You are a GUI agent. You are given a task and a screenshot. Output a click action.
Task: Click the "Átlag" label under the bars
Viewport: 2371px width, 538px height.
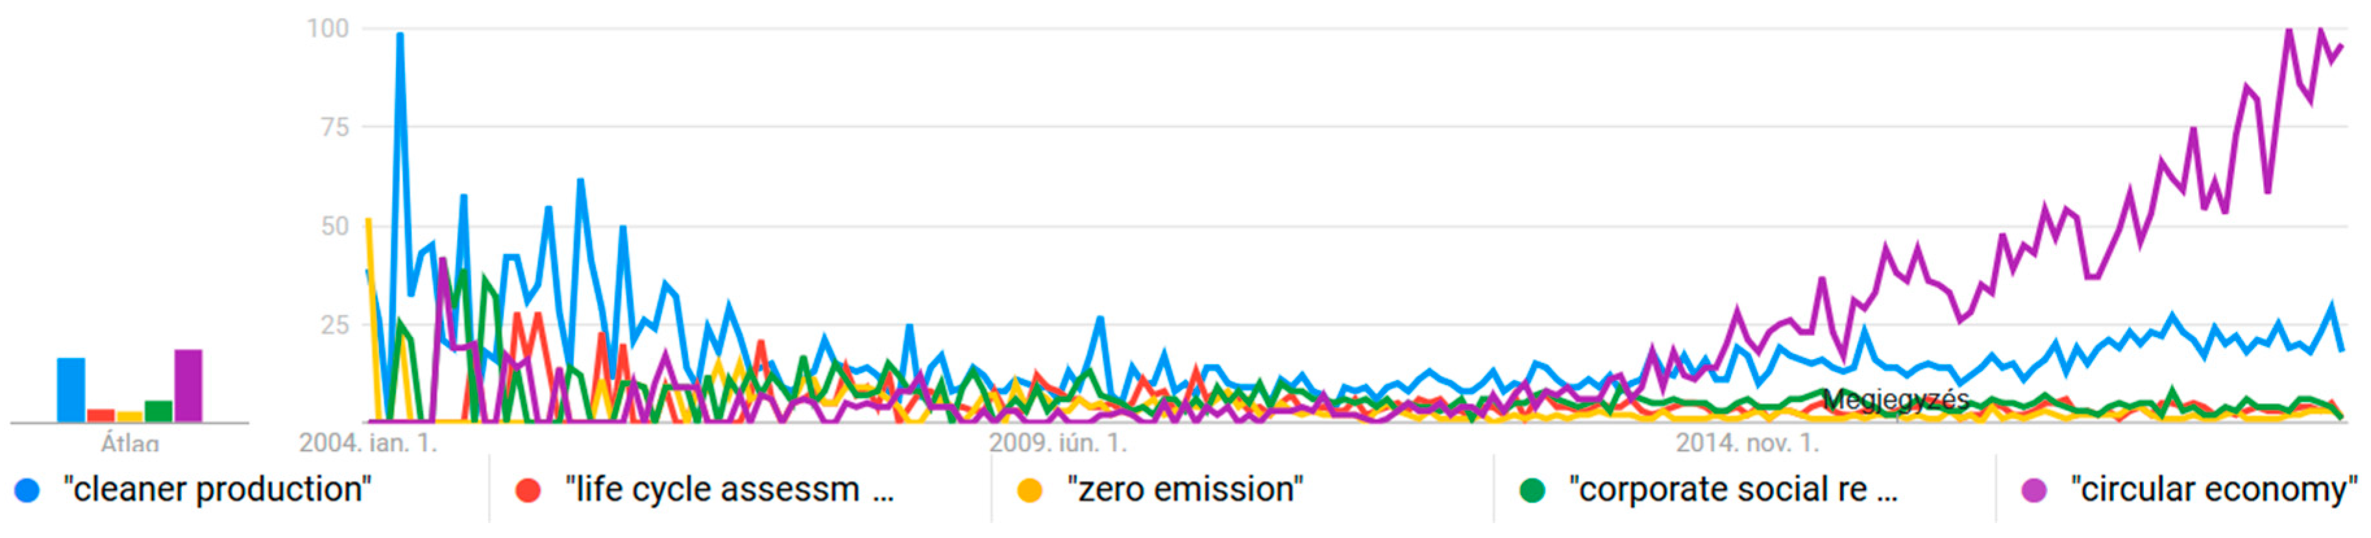tap(129, 443)
